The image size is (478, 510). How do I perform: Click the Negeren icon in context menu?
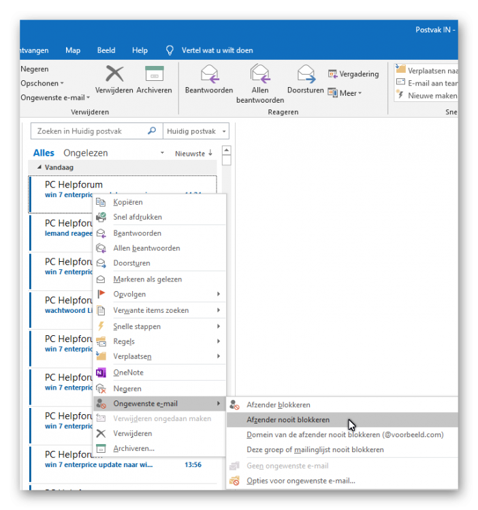point(101,388)
